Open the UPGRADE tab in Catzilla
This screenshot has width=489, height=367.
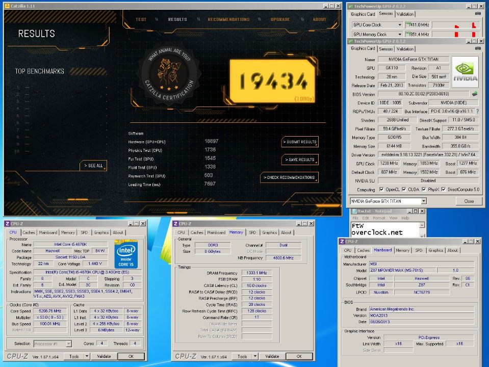coord(280,19)
